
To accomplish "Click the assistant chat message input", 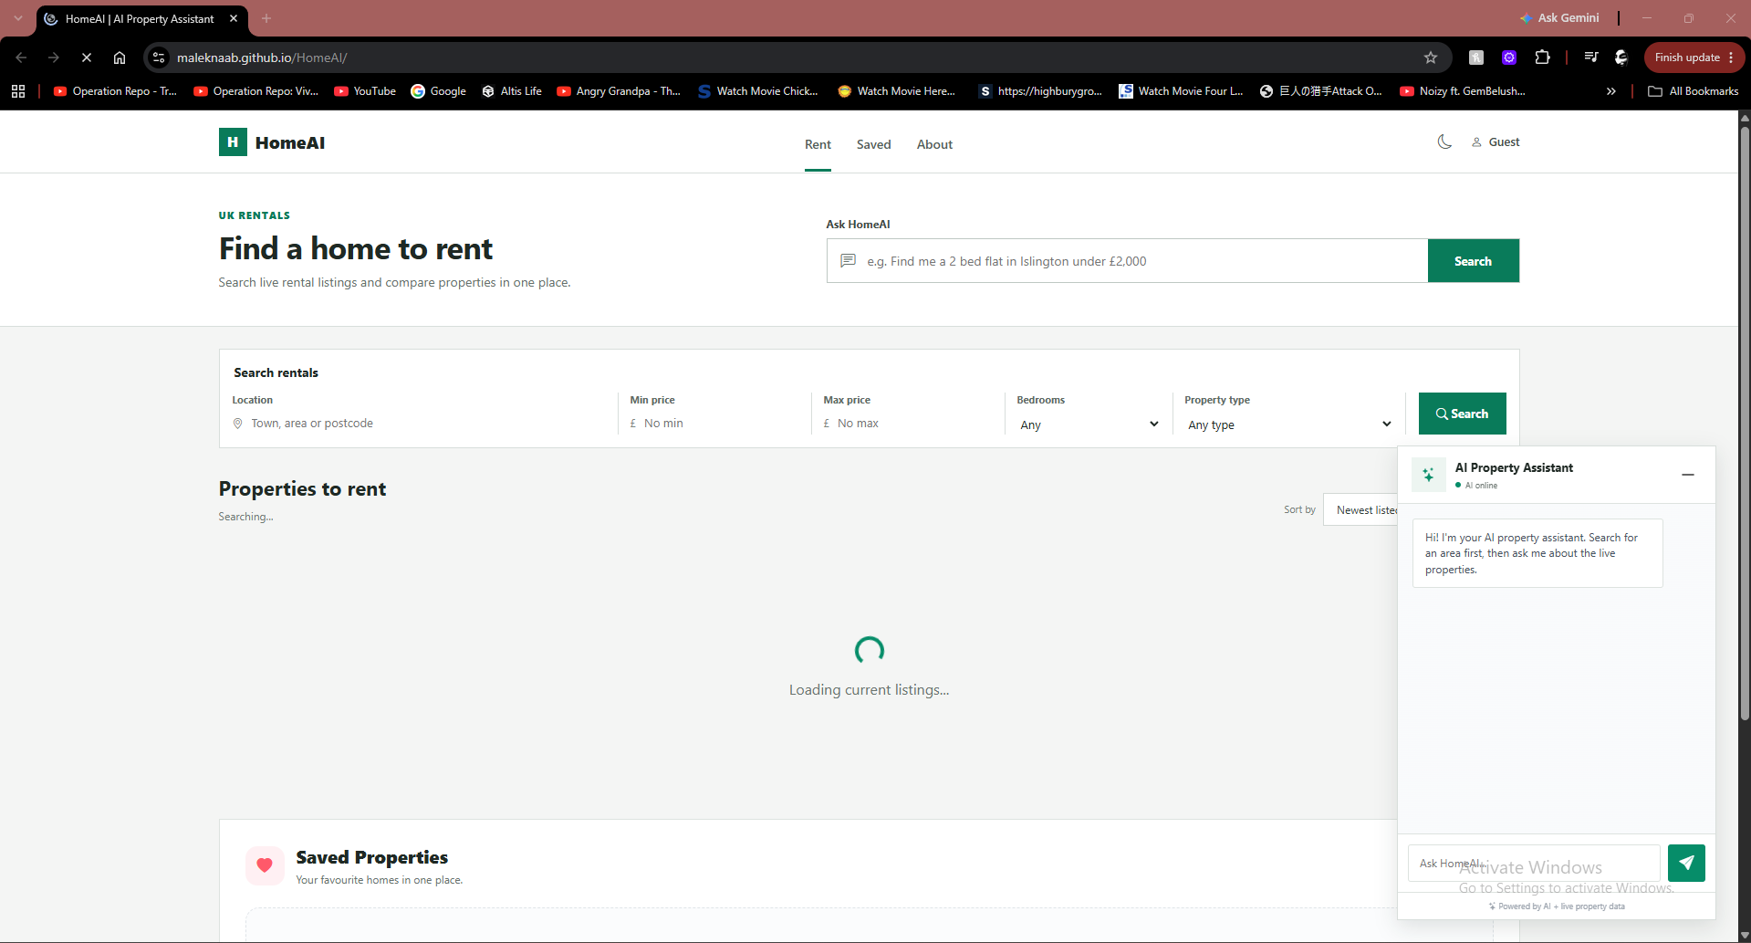I will click(x=1534, y=863).
